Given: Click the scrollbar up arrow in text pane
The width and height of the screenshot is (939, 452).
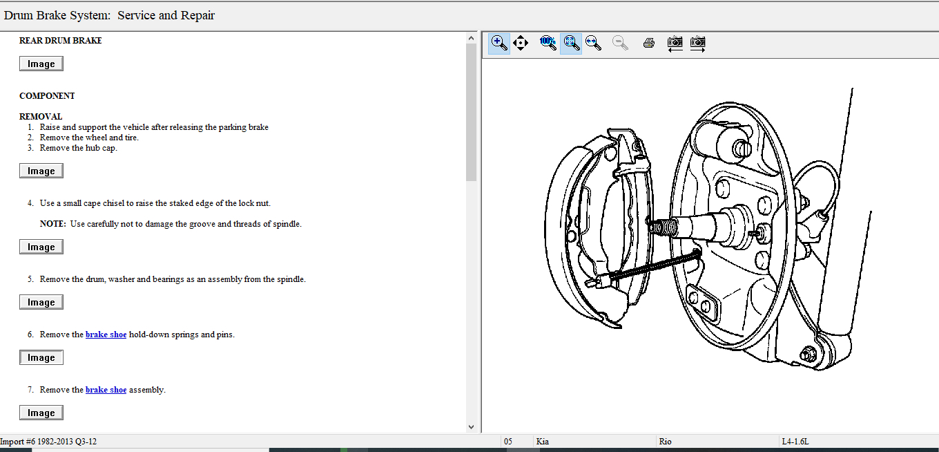Looking at the screenshot, I should (472, 37).
